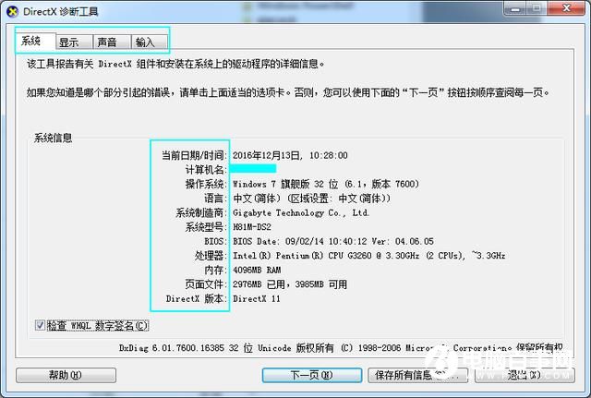The image size is (591, 398).
Task: Close the DirectX diagnostic window
Action: click(x=566, y=8)
